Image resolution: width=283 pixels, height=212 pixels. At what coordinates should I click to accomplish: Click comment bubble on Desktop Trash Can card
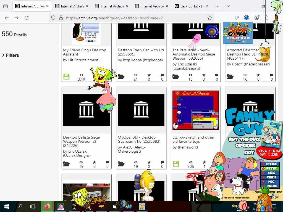162,75
